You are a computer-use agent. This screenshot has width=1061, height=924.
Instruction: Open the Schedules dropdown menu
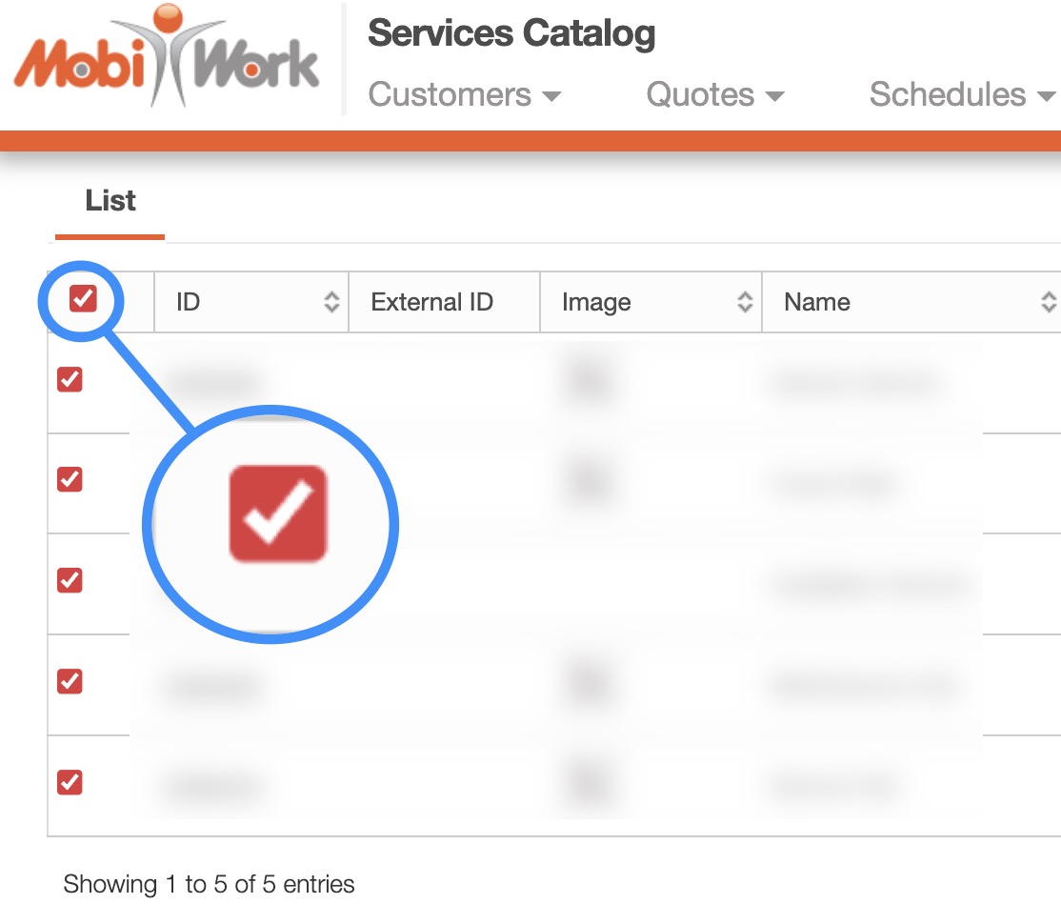pos(962,95)
